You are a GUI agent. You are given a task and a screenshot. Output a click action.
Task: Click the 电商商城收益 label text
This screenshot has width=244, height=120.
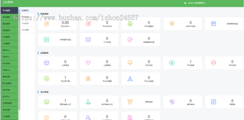(x=232, y=24)
